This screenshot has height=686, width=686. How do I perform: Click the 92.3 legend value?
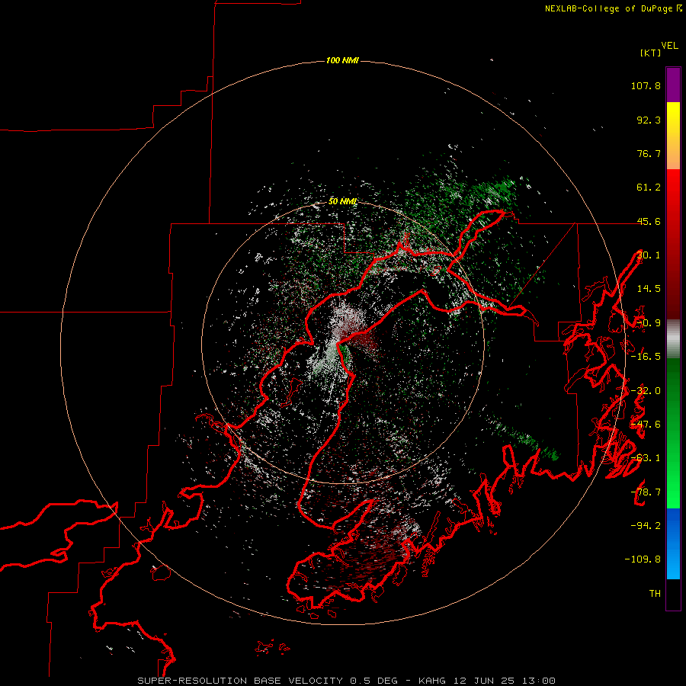pyautogui.click(x=649, y=120)
